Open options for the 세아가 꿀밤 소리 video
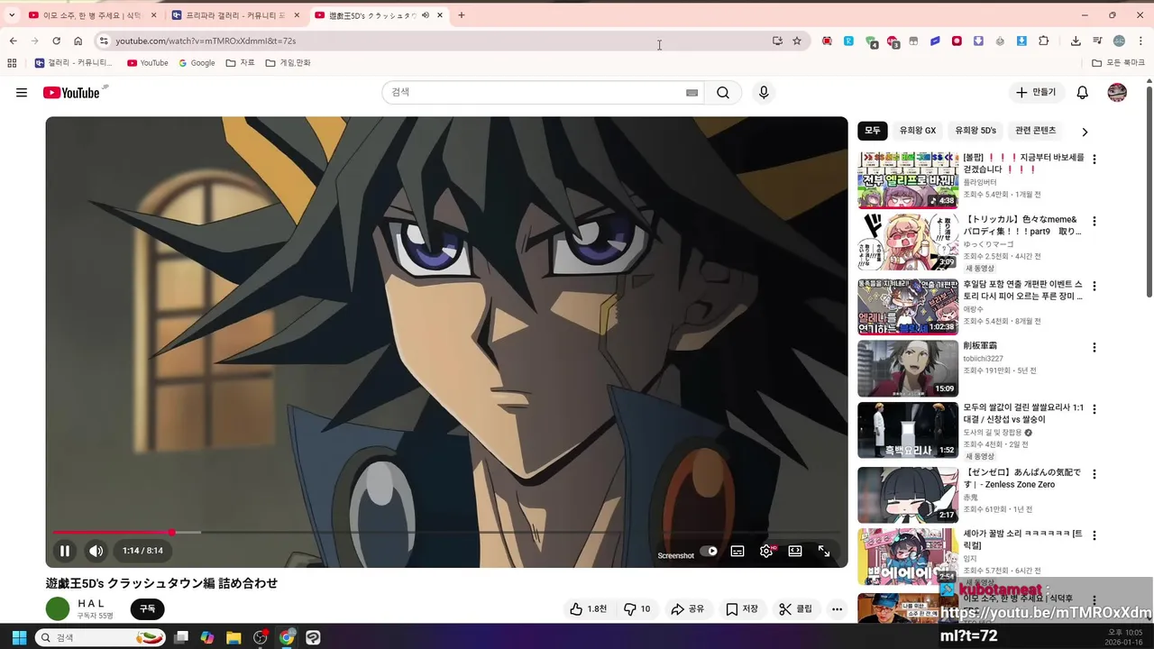 (1094, 535)
